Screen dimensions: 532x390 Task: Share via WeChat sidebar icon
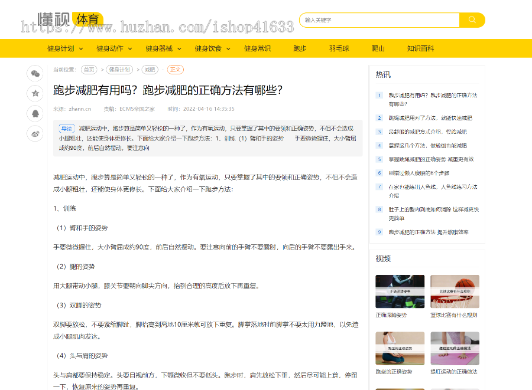[35, 73]
